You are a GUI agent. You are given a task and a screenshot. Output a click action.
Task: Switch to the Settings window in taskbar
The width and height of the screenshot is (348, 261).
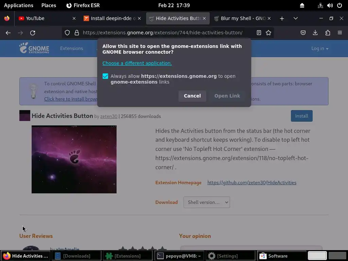pos(230,256)
